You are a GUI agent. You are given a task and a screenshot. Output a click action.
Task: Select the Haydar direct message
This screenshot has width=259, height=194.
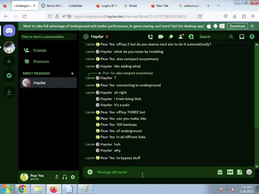[x=48, y=83]
